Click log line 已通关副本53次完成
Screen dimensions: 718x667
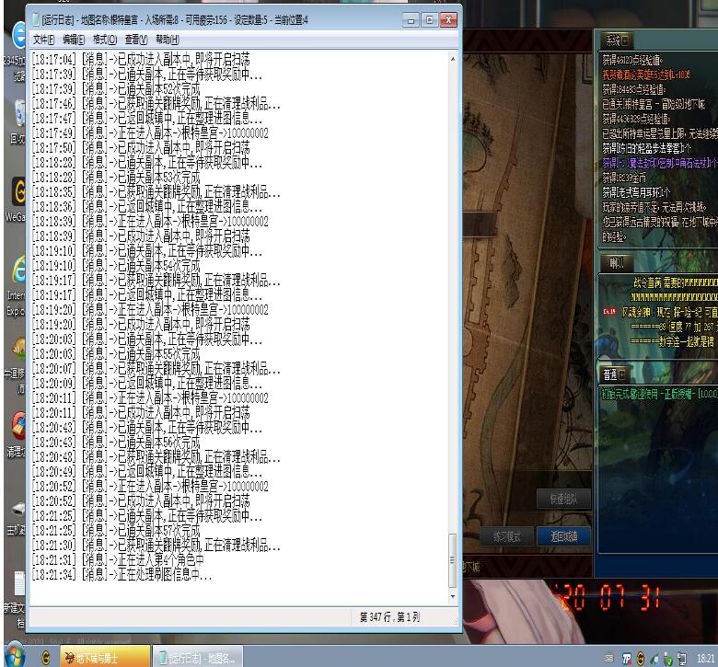click(x=116, y=178)
